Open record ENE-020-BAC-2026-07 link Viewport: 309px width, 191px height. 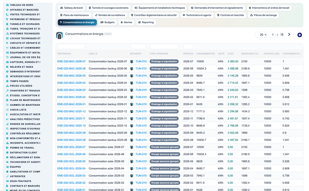[x=71, y=61]
